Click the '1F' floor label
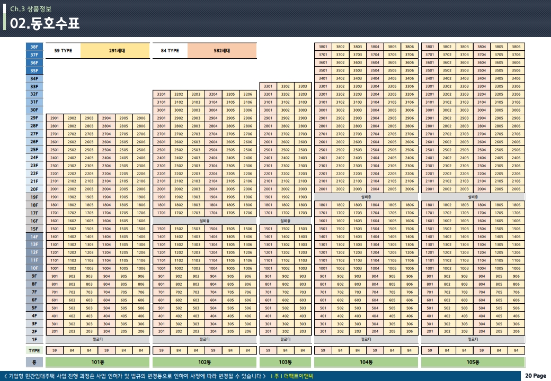The width and height of the screenshot is (551, 381). [x=34, y=339]
